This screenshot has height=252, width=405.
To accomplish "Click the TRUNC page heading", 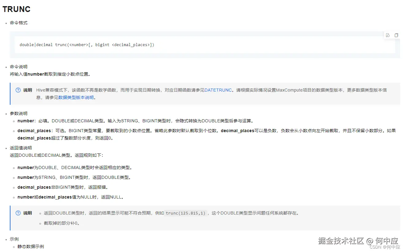I will point(16,9).
